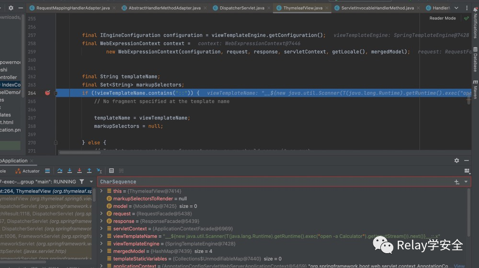Click frames list horizontal scrollbar
Viewport: 479px width, 268px height.
point(23,262)
